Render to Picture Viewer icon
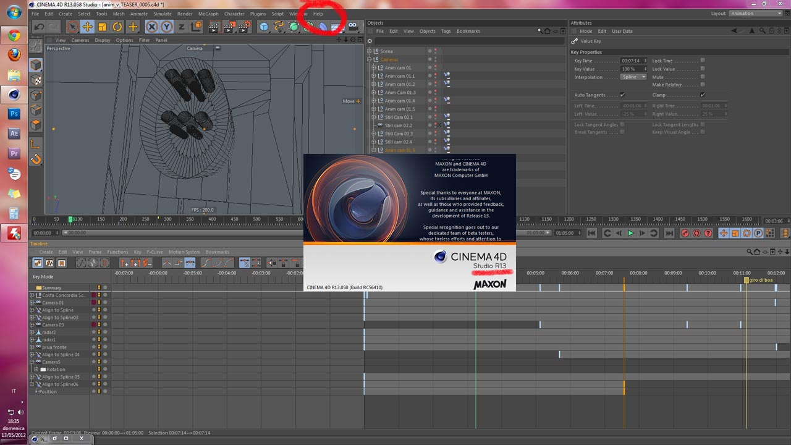Viewport: 791px width, 445px height. tap(229, 27)
